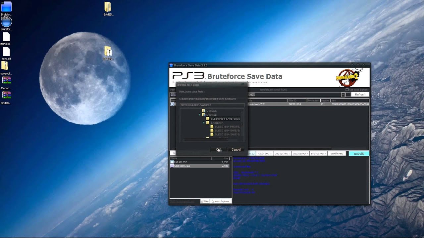The width and height of the screenshot is (424, 238).
Task: Click the Desktop folder icon in the tree
Action: 204,115
